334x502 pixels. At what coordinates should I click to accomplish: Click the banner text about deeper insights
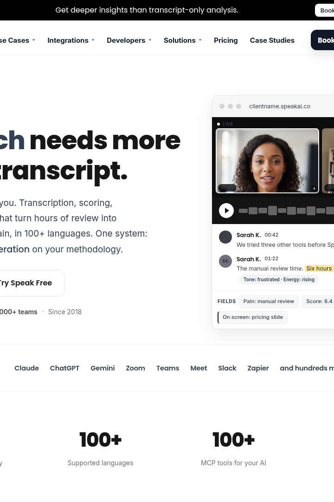click(x=147, y=10)
